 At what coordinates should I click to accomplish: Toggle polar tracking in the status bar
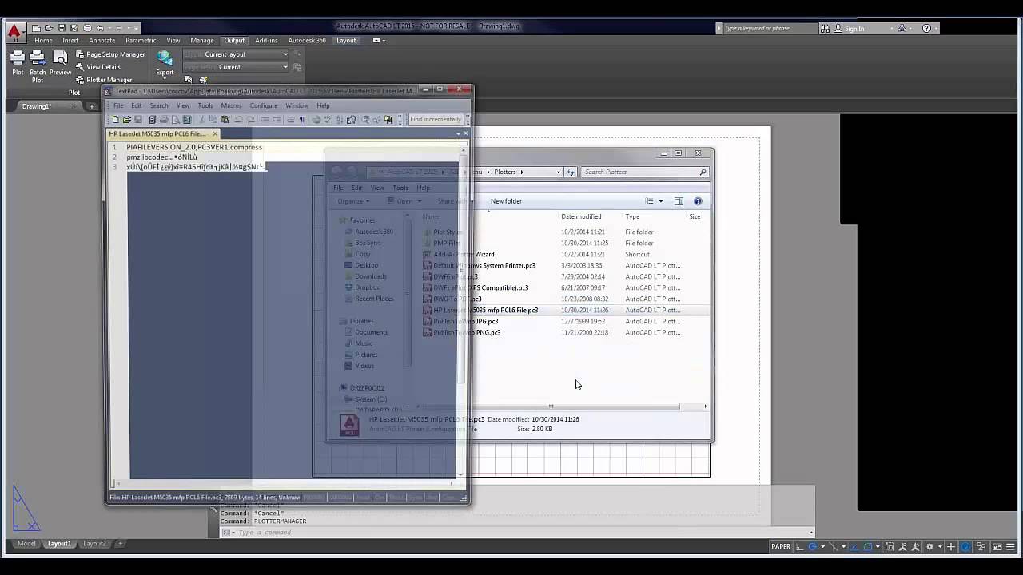813,547
